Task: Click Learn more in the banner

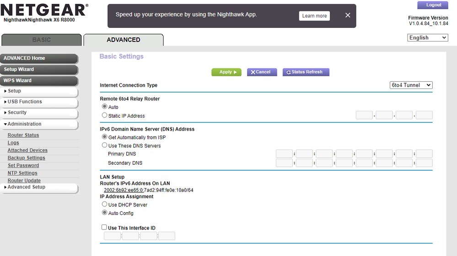Action: [x=314, y=16]
